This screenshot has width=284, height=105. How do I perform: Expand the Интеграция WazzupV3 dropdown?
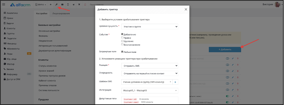150,90
